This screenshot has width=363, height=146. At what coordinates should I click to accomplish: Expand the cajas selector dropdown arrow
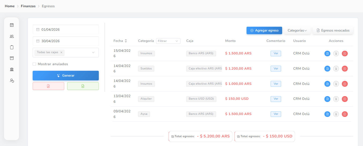[x=93, y=53]
